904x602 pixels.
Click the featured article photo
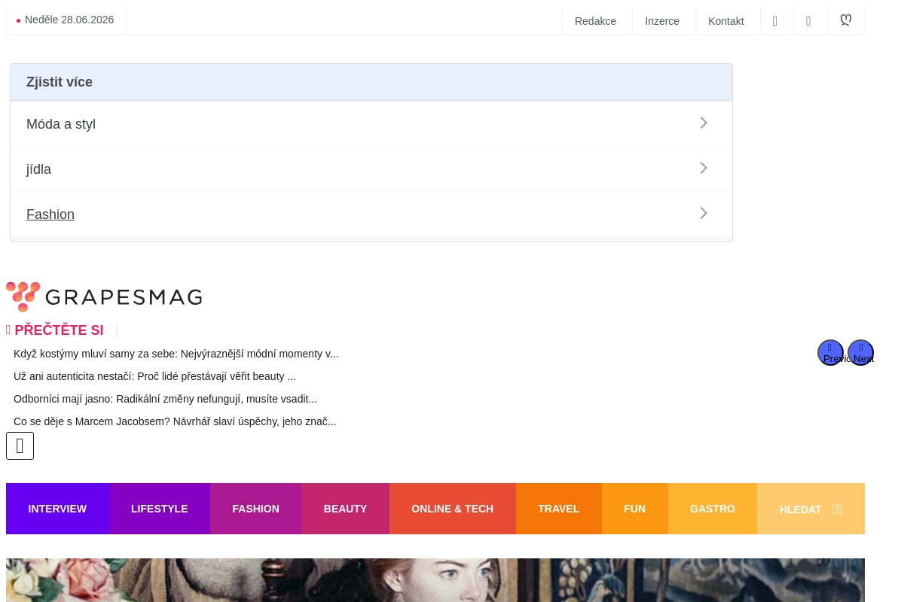pos(435,580)
